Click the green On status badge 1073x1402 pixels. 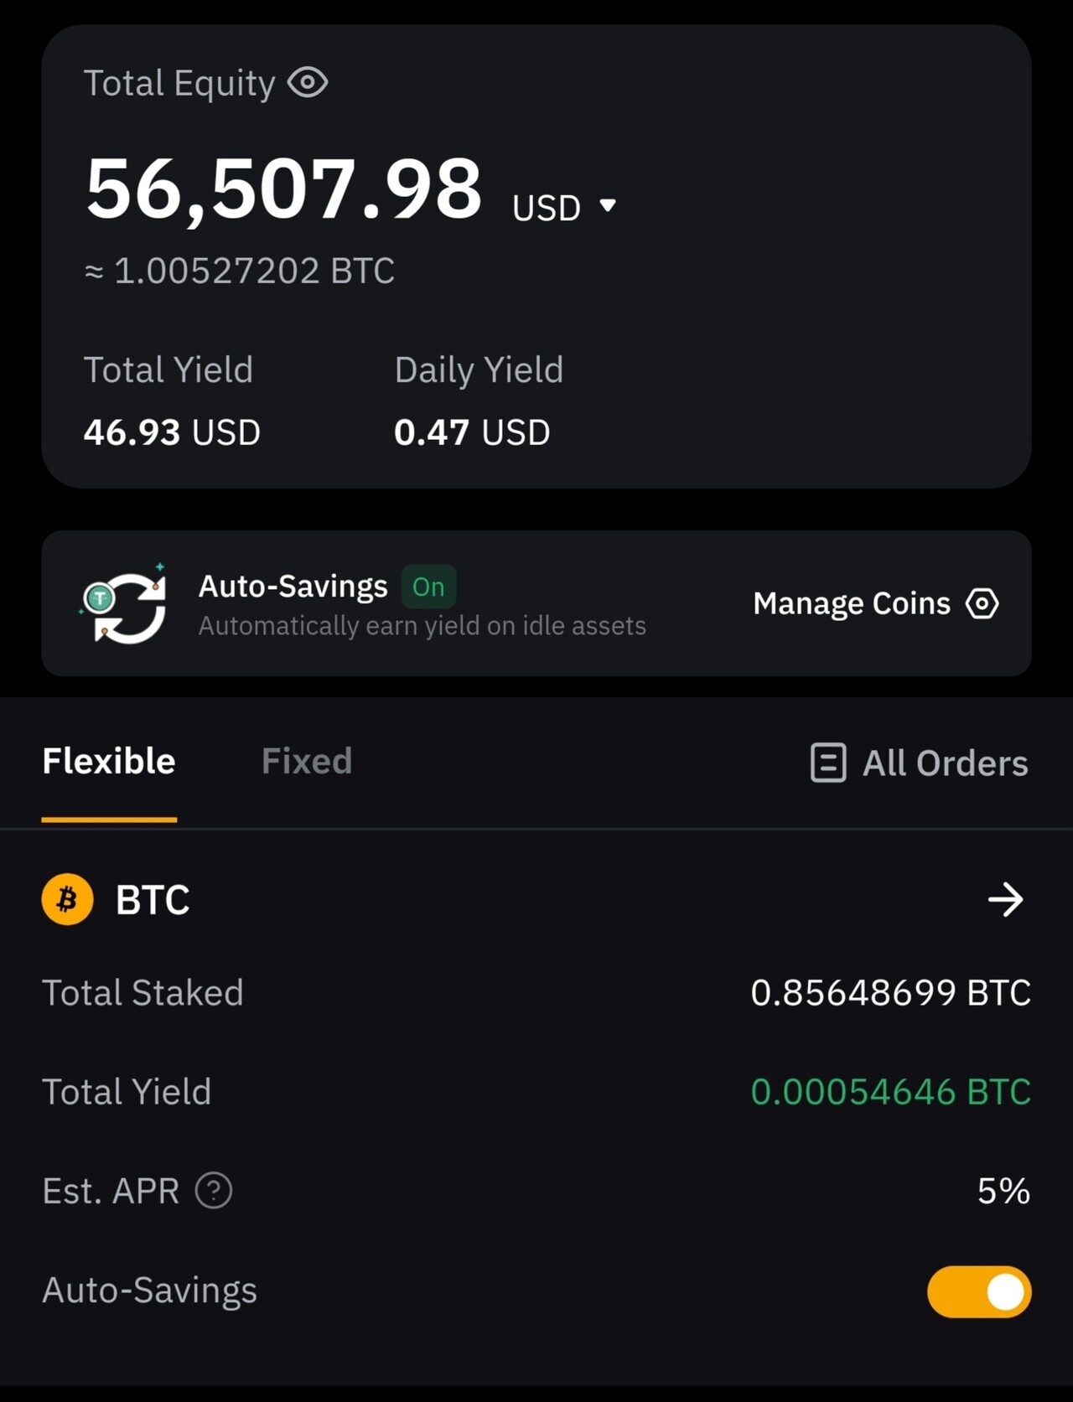pos(428,587)
